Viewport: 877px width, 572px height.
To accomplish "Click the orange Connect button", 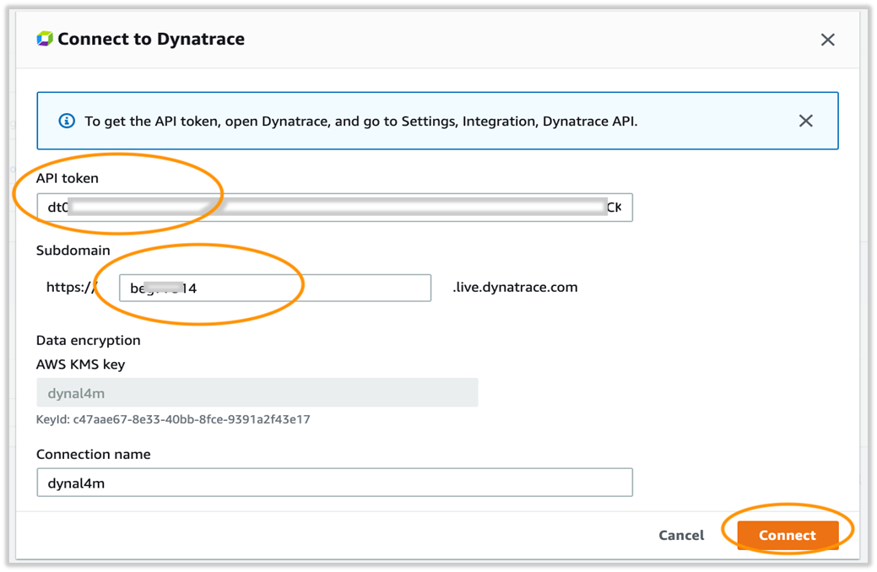I will [788, 535].
